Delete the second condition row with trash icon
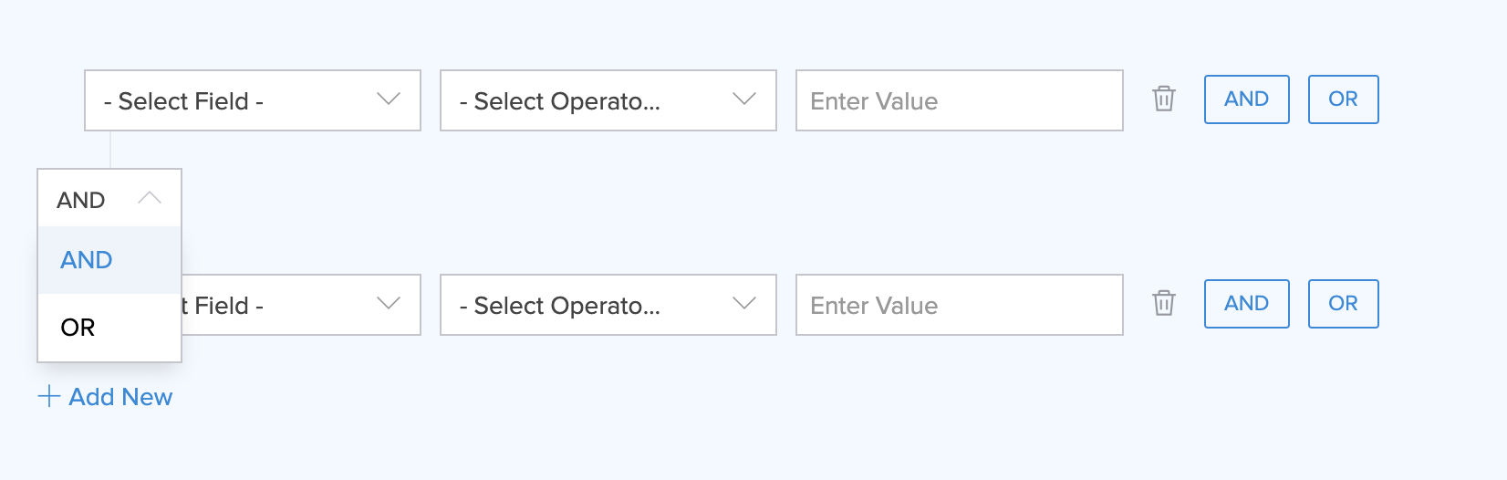 point(1163,303)
